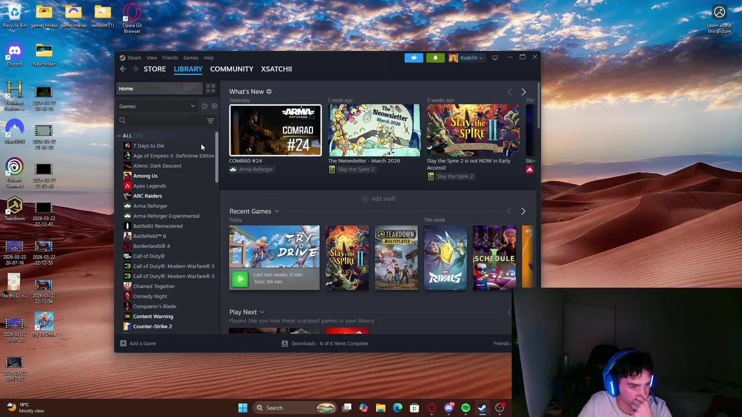
Task: Switch to the STORE tab
Action: pos(155,69)
